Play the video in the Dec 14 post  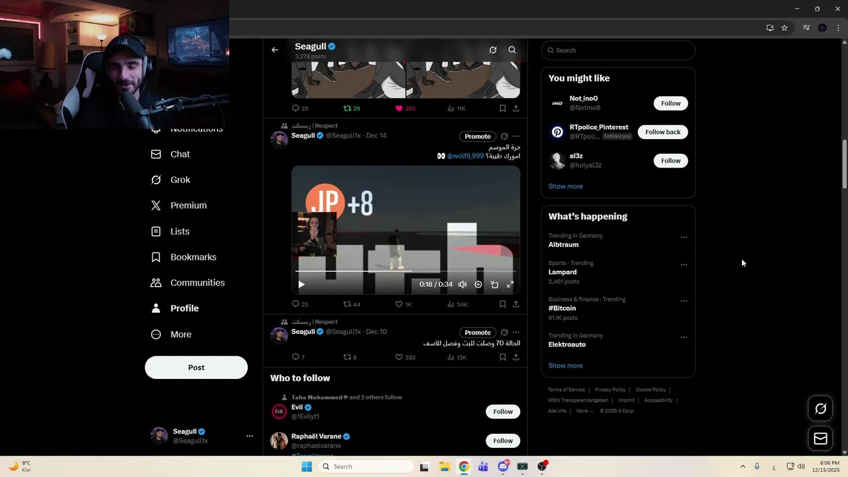tap(301, 284)
